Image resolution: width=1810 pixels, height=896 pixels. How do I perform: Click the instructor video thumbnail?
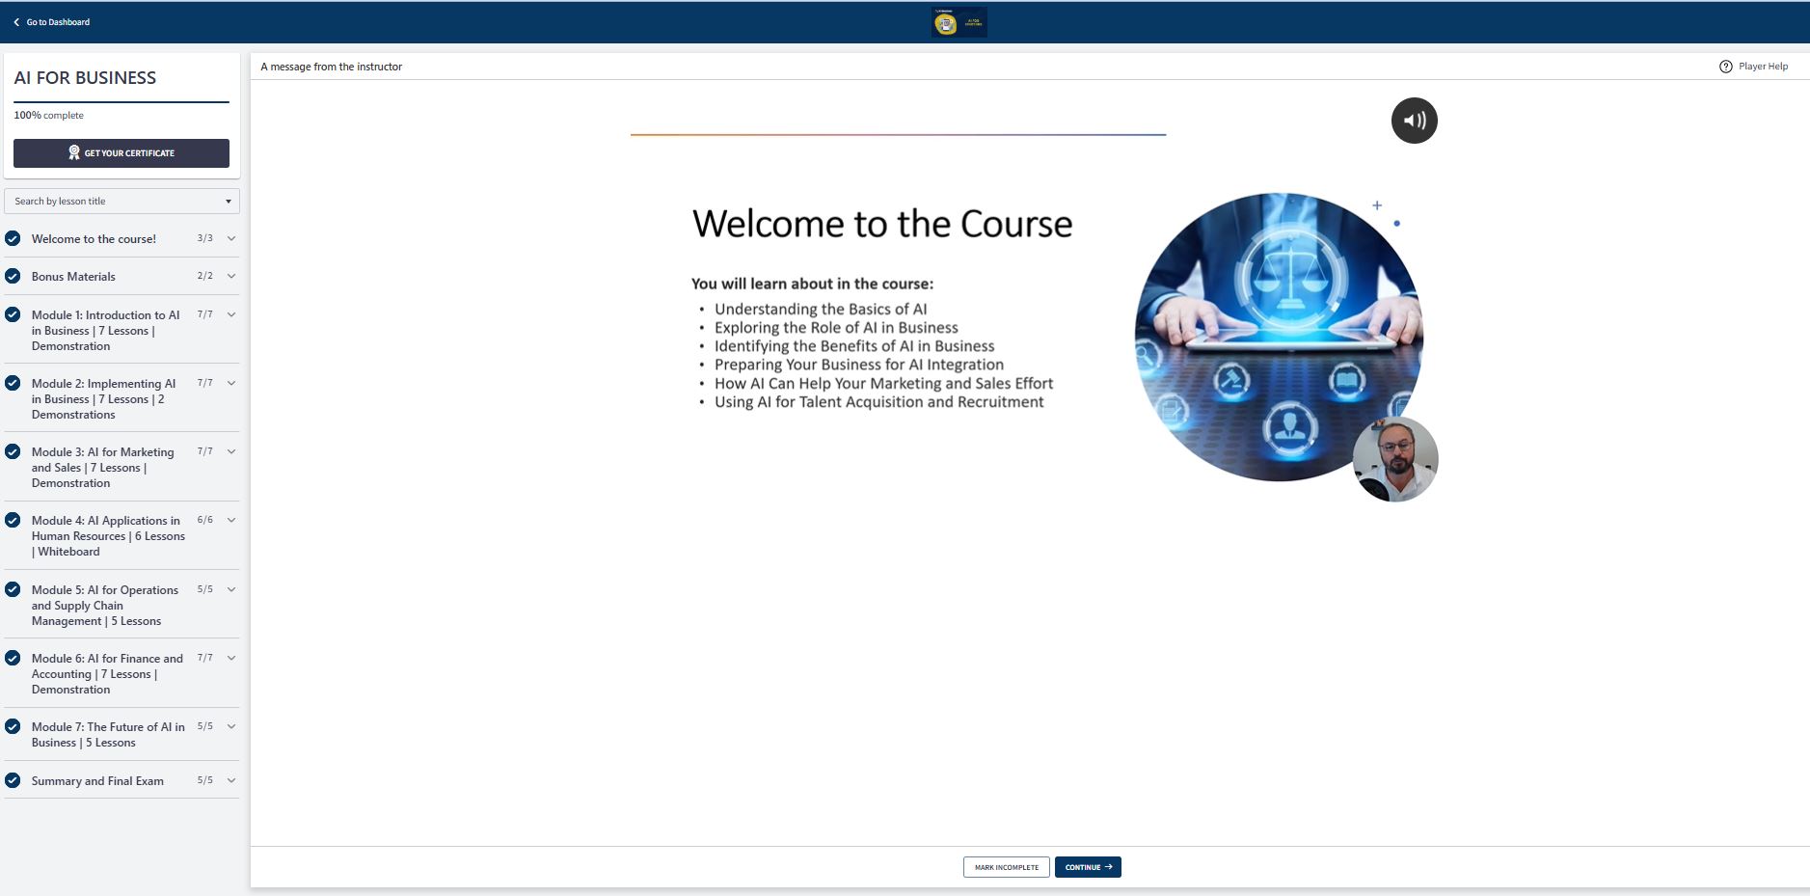pyautogui.click(x=1394, y=459)
